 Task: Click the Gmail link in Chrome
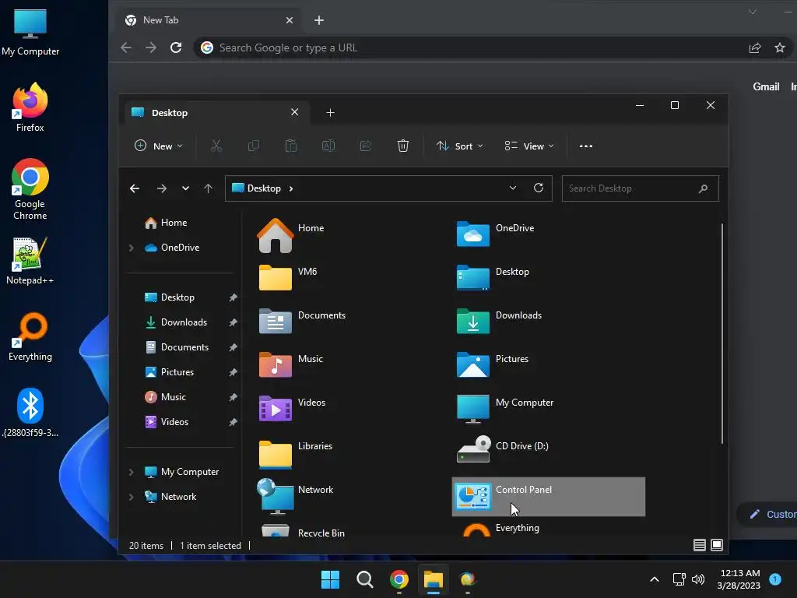766,87
